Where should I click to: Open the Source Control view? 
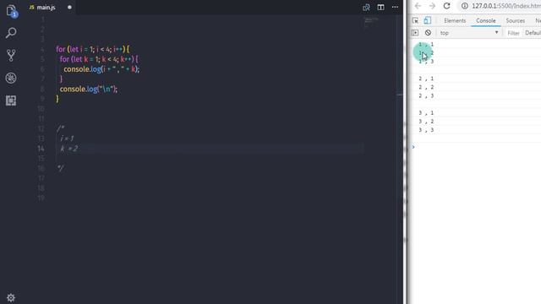11,55
